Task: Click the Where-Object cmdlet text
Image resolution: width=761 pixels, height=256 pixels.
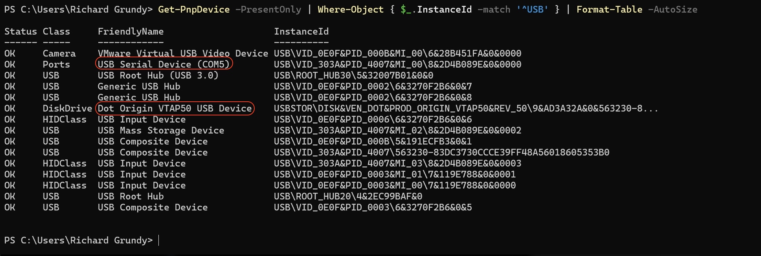Action: click(350, 9)
